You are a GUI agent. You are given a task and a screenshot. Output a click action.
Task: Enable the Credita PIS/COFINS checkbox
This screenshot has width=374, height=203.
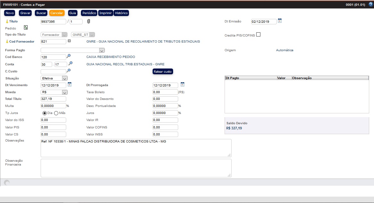[259, 35]
